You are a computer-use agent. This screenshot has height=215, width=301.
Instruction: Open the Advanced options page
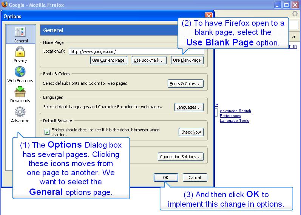coord(20,115)
